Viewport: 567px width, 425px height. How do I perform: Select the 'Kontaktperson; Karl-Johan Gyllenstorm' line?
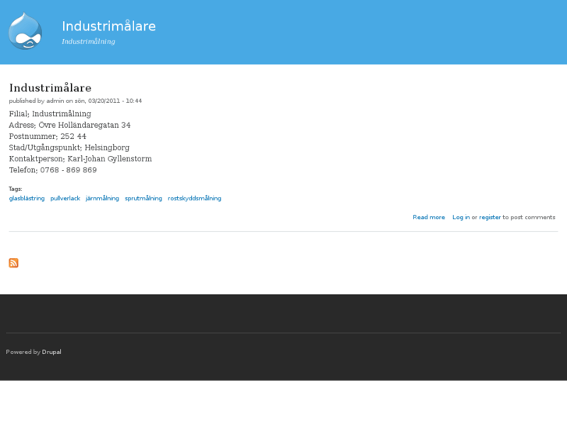(80, 159)
